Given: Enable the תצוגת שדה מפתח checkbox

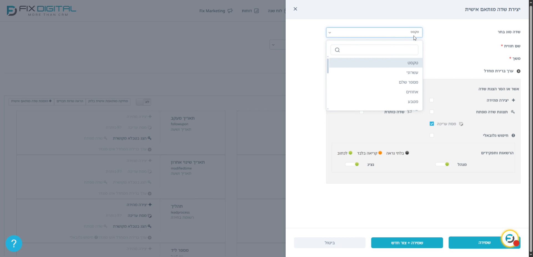Looking at the screenshot, I should pos(432,112).
